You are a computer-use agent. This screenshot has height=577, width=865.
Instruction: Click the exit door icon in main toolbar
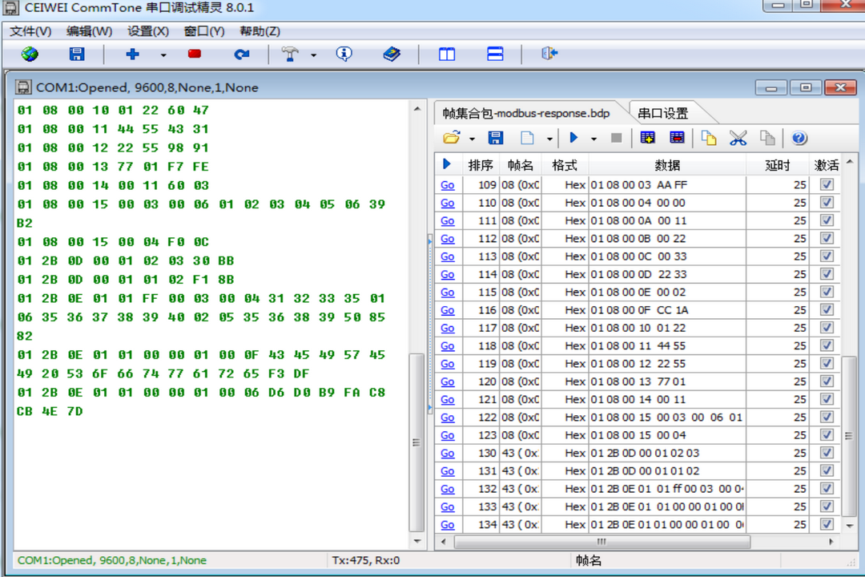tap(549, 54)
